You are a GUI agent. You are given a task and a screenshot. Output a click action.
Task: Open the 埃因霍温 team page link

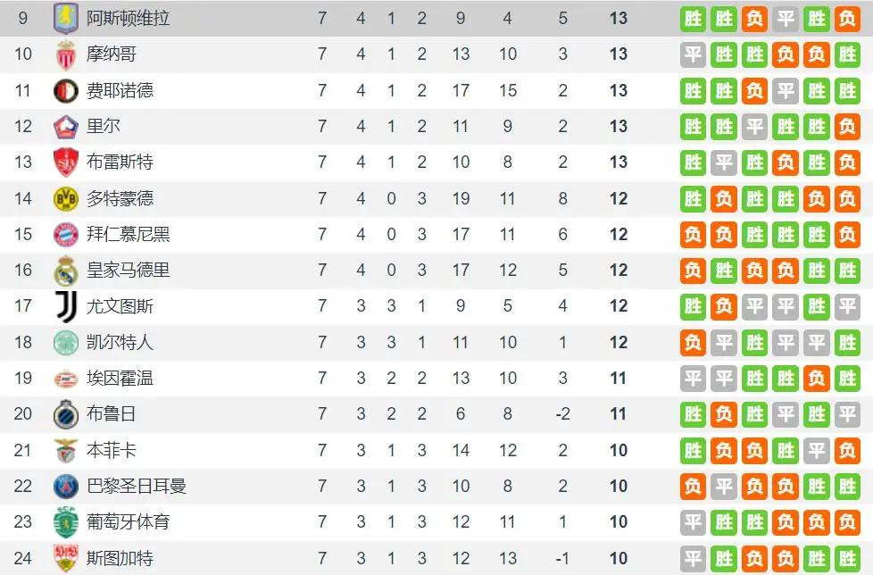point(120,378)
